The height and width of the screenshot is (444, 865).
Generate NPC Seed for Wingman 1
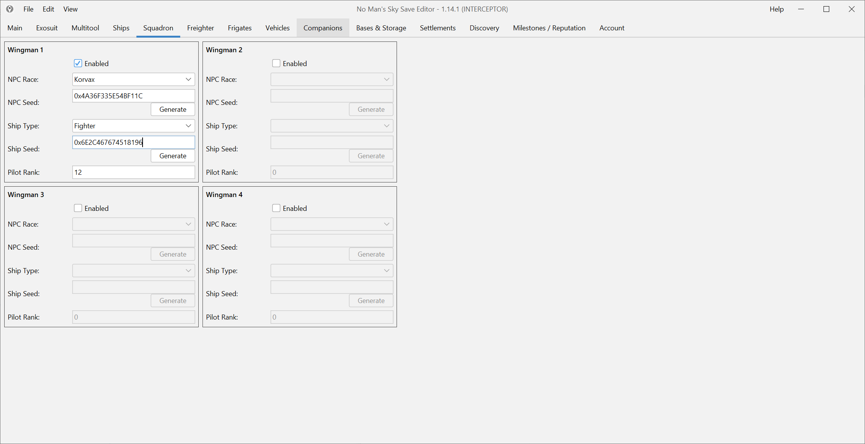(x=173, y=109)
